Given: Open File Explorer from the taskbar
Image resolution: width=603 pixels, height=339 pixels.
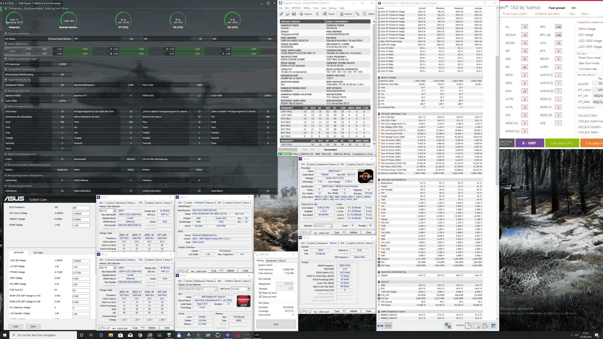Looking at the screenshot, I should pyautogui.click(x=111, y=335).
